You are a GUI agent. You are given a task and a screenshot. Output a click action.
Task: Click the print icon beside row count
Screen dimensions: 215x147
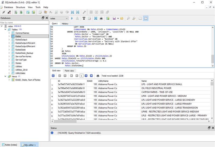tap(98, 76)
